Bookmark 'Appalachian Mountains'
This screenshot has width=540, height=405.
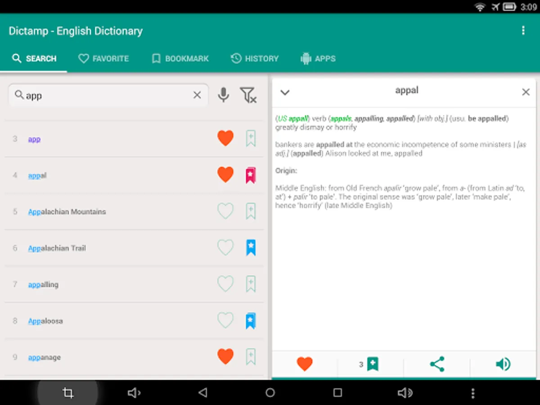pos(251,211)
